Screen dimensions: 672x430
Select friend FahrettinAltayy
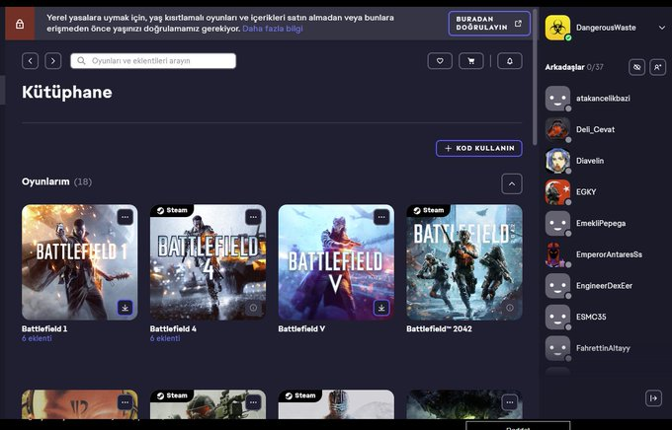[x=603, y=348]
